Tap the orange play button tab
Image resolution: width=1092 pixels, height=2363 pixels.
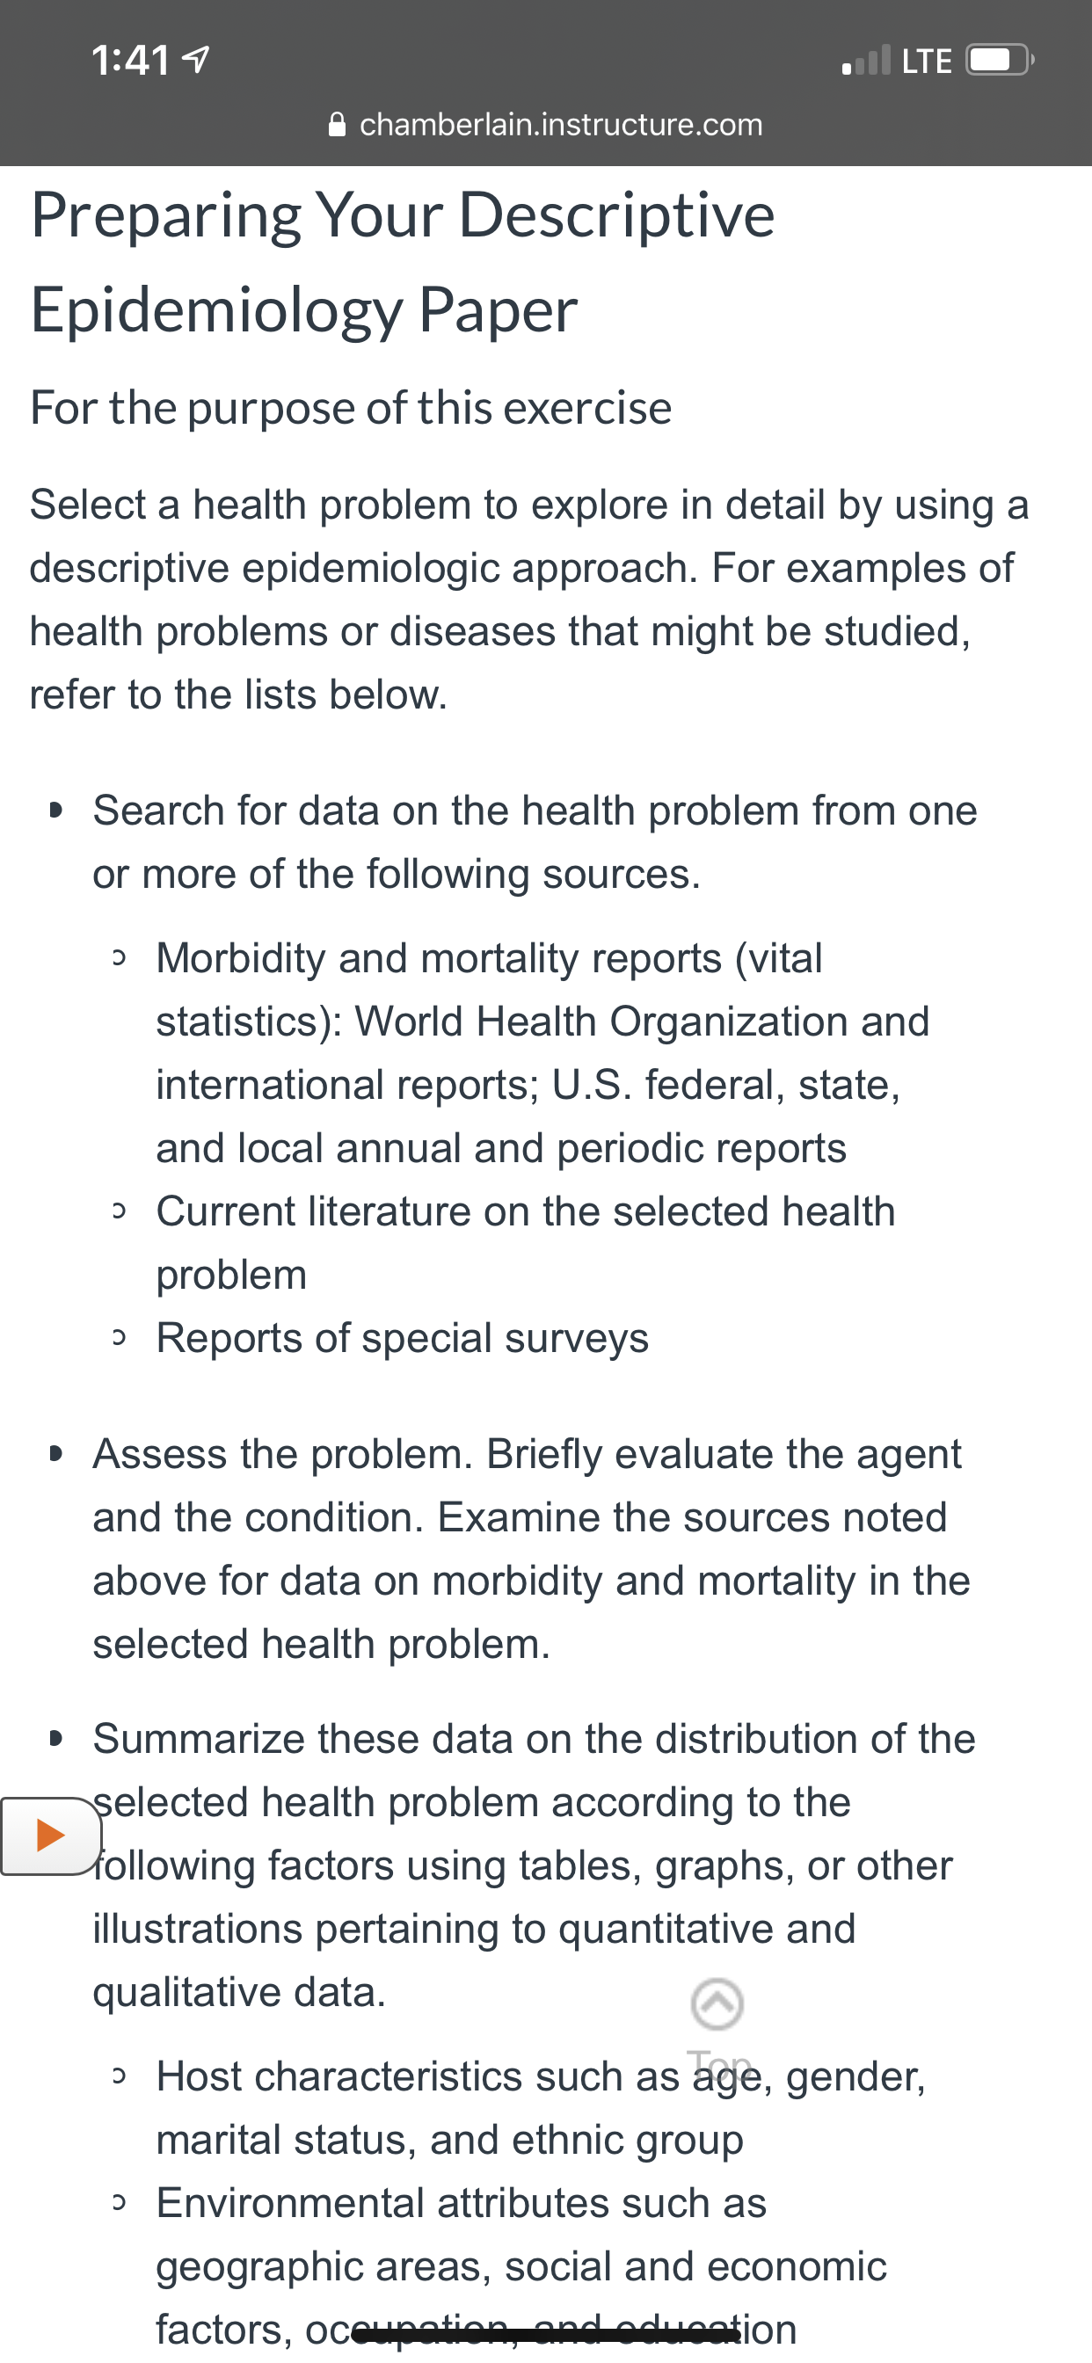[50, 1836]
